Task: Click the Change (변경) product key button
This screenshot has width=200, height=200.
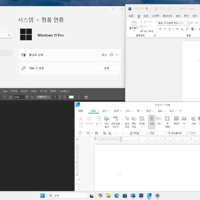Action: click(106, 68)
